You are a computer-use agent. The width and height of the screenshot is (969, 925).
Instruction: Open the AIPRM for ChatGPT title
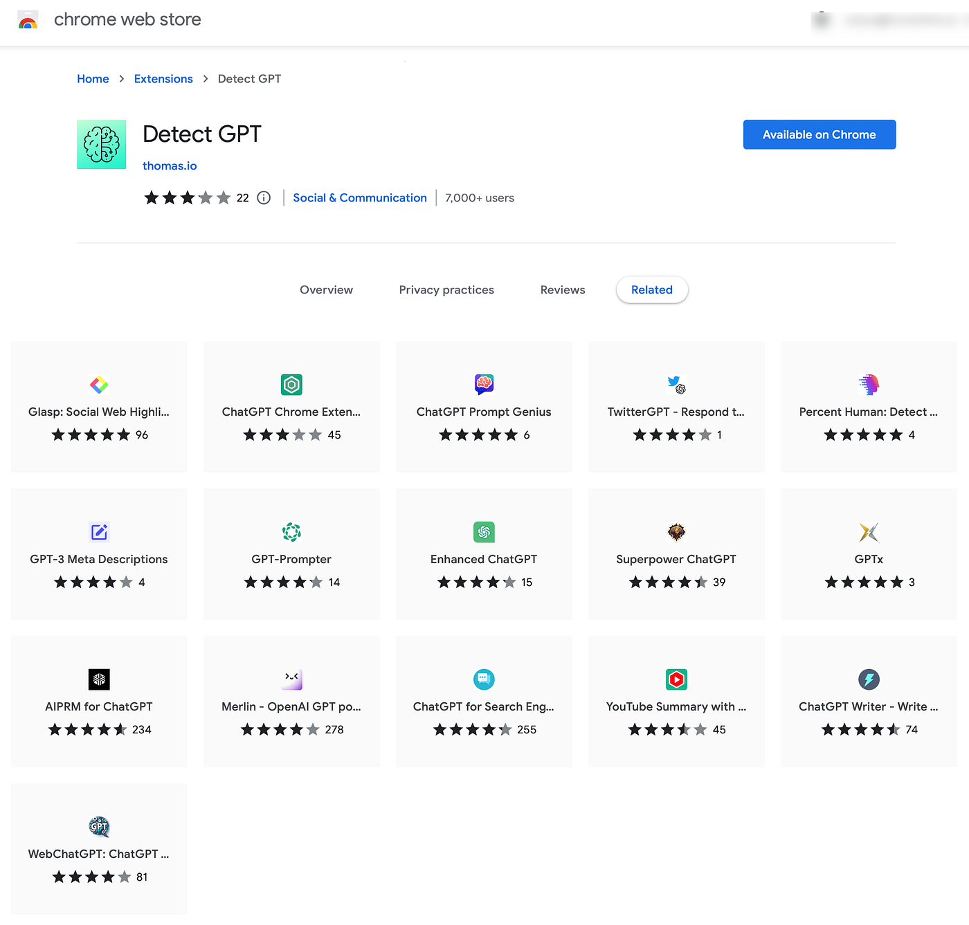(99, 706)
